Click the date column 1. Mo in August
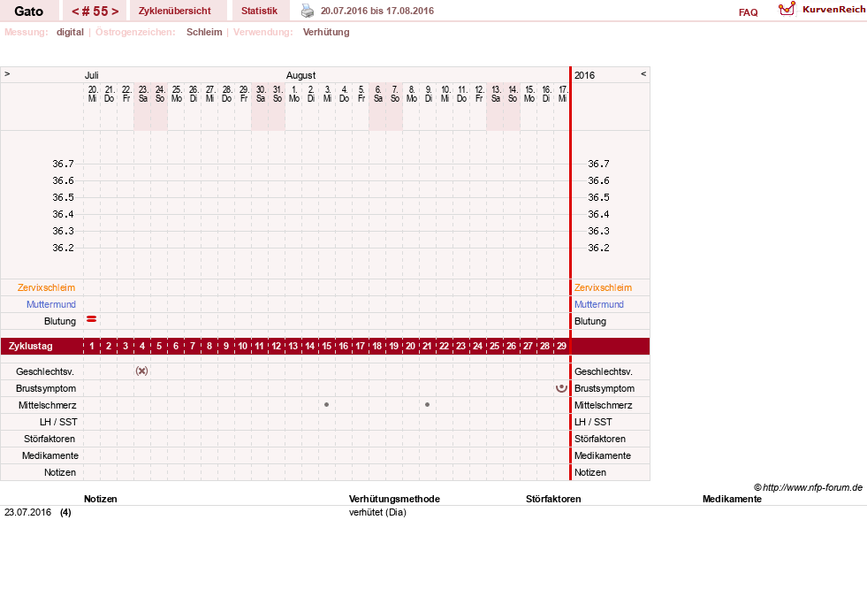The image size is (867, 604). point(293,94)
